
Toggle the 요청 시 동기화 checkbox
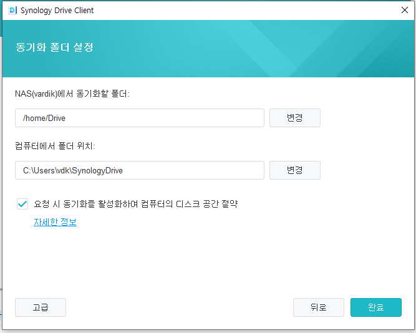pyautogui.click(x=22, y=204)
